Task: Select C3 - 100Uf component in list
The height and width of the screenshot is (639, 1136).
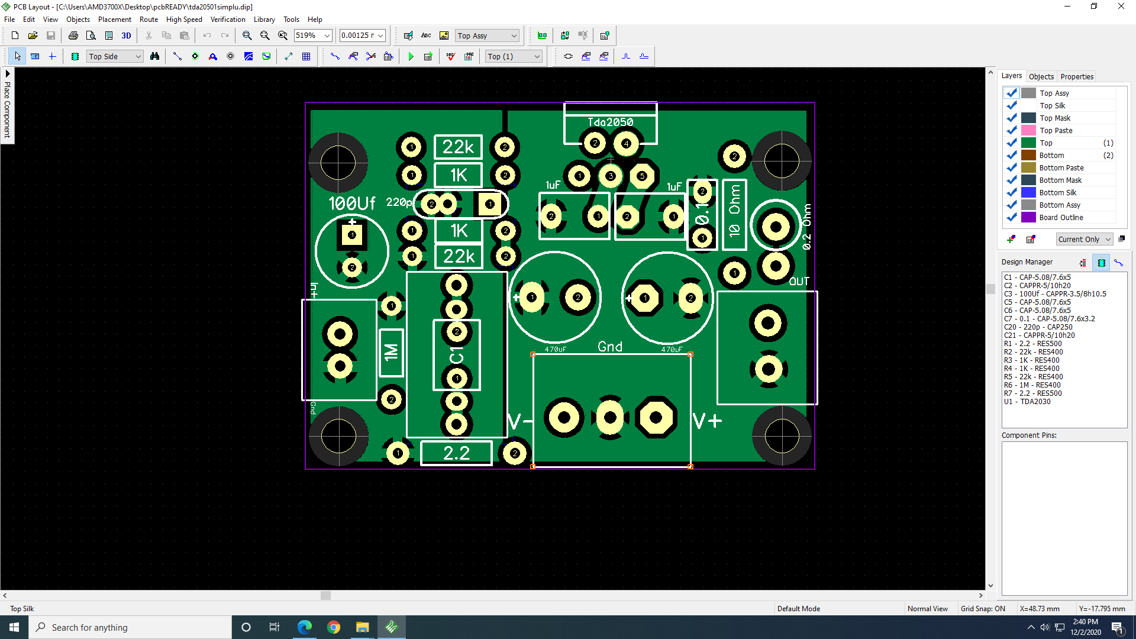Action: point(1055,294)
